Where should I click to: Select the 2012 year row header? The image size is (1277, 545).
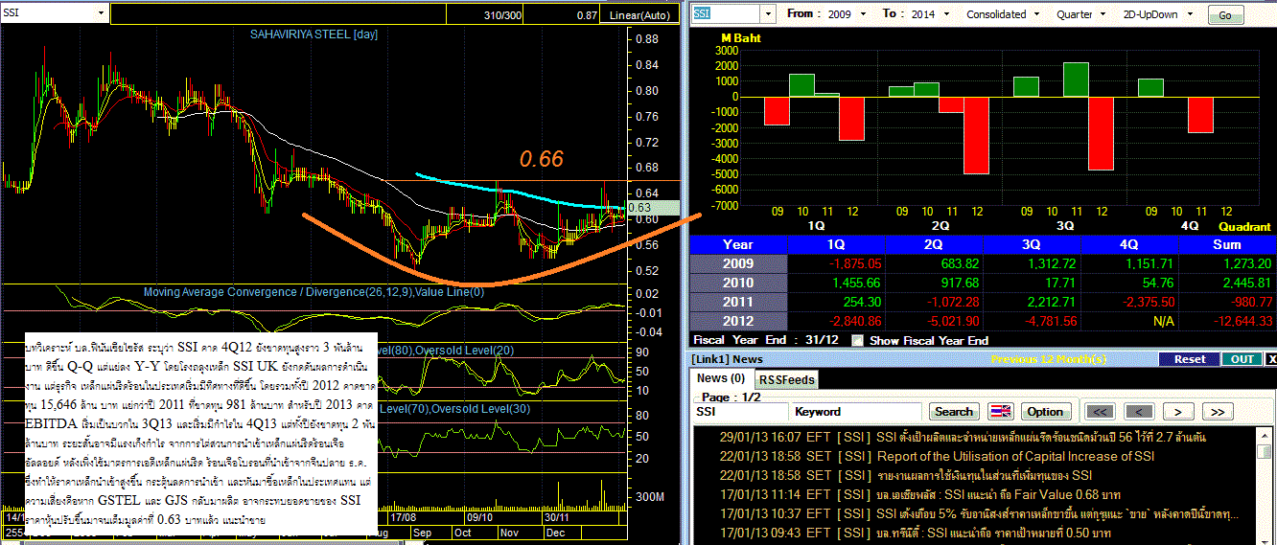pyautogui.click(x=738, y=321)
